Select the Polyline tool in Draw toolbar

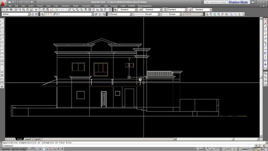[x=2, y=28]
